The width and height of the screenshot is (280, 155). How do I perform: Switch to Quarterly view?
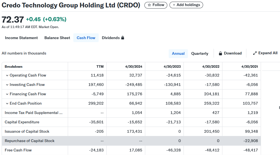[200, 53]
